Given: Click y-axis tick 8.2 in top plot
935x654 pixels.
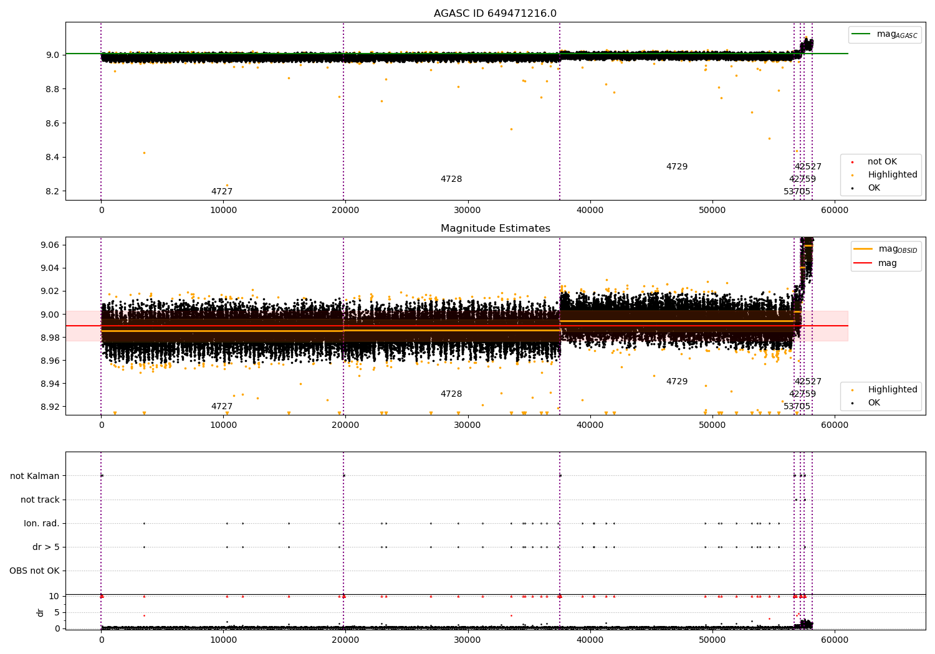Looking at the screenshot, I should pyautogui.click(x=53, y=191).
